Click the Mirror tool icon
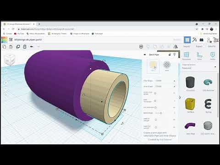 coord(176,47)
